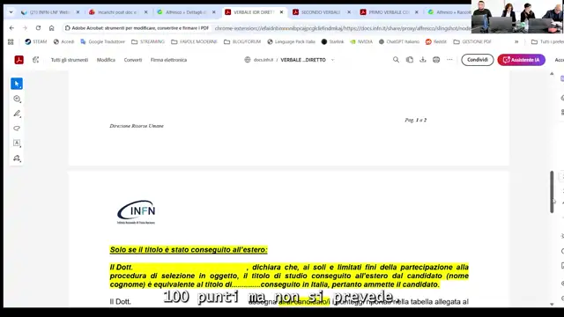Expand the document name dropdown chevron
The image size is (564, 317).
pos(332,60)
